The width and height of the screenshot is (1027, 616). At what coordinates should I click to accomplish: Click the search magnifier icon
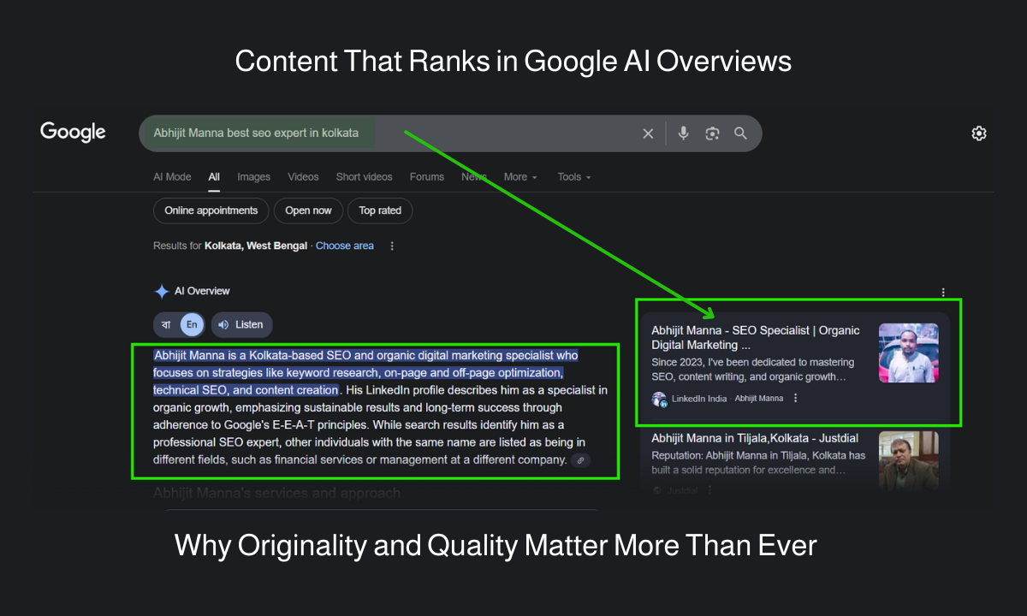click(740, 133)
